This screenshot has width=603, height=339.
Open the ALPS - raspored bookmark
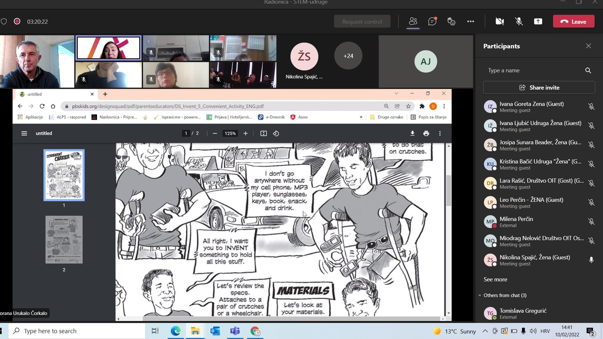coord(68,117)
